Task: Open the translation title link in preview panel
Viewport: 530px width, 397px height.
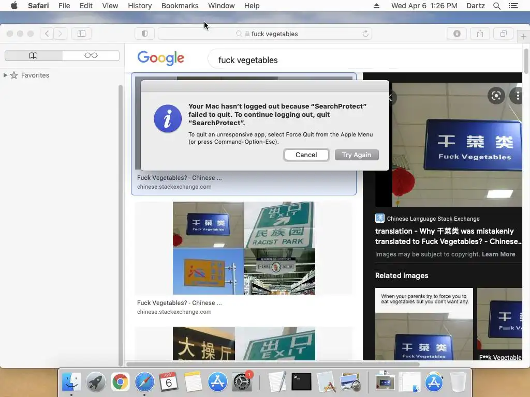Action: coord(449,236)
